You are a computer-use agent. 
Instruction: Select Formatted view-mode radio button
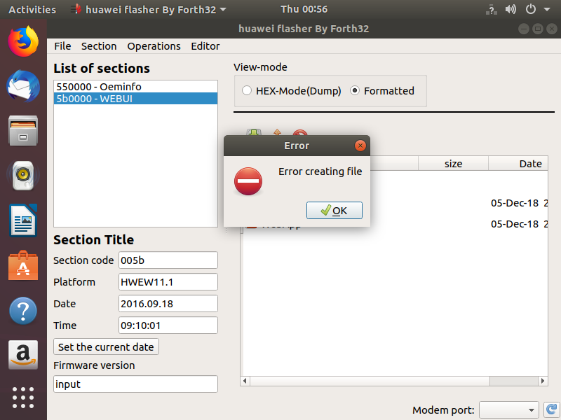355,90
